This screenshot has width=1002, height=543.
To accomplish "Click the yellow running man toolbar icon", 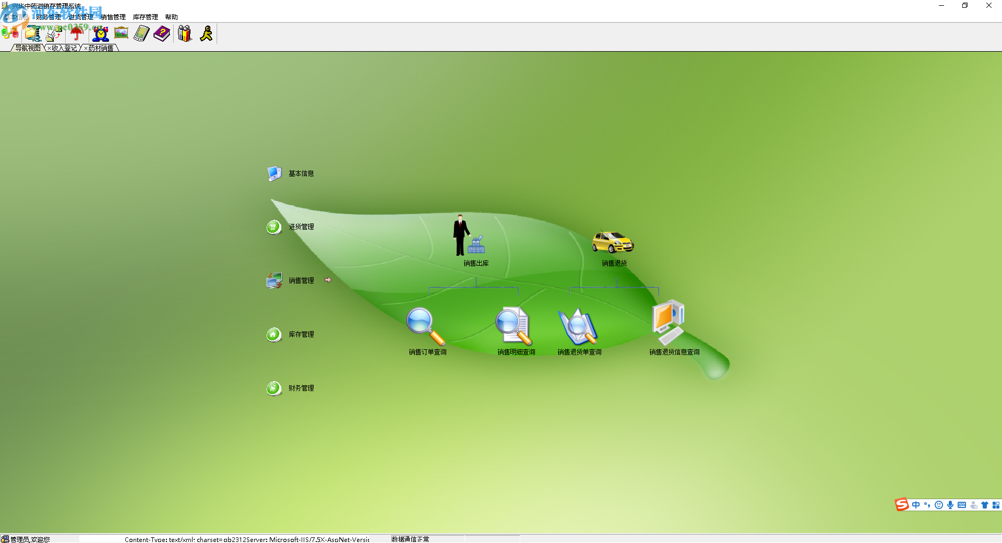I will click(x=207, y=34).
